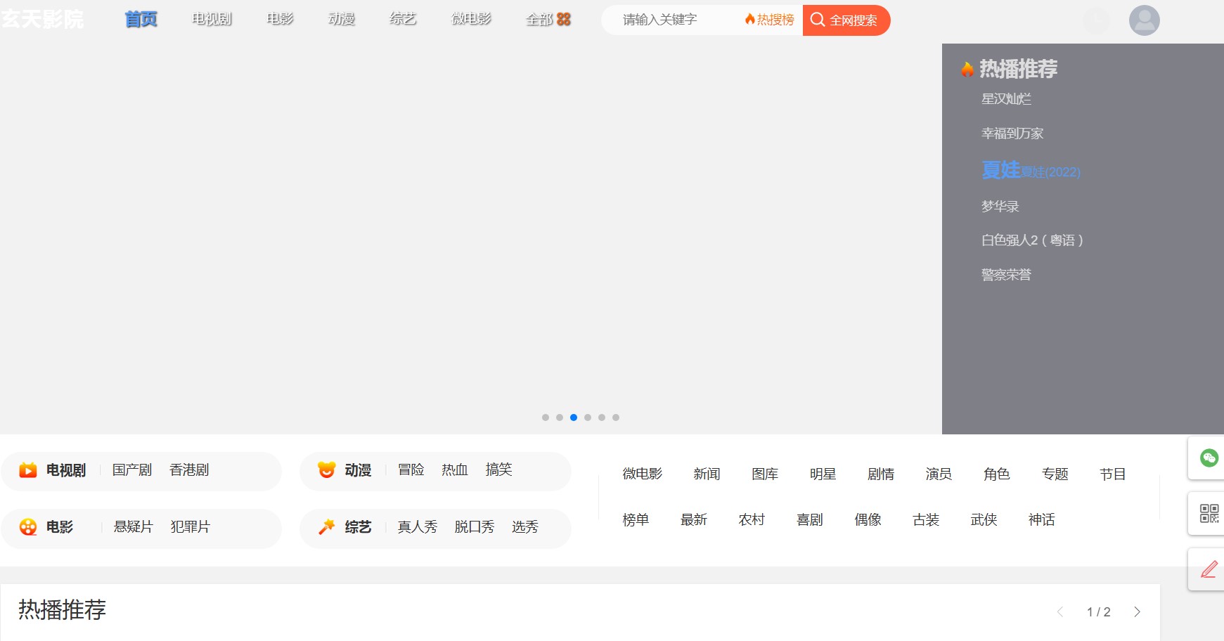Click the 综艺 magic wand icon
This screenshot has width=1224, height=641.
tap(326, 527)
